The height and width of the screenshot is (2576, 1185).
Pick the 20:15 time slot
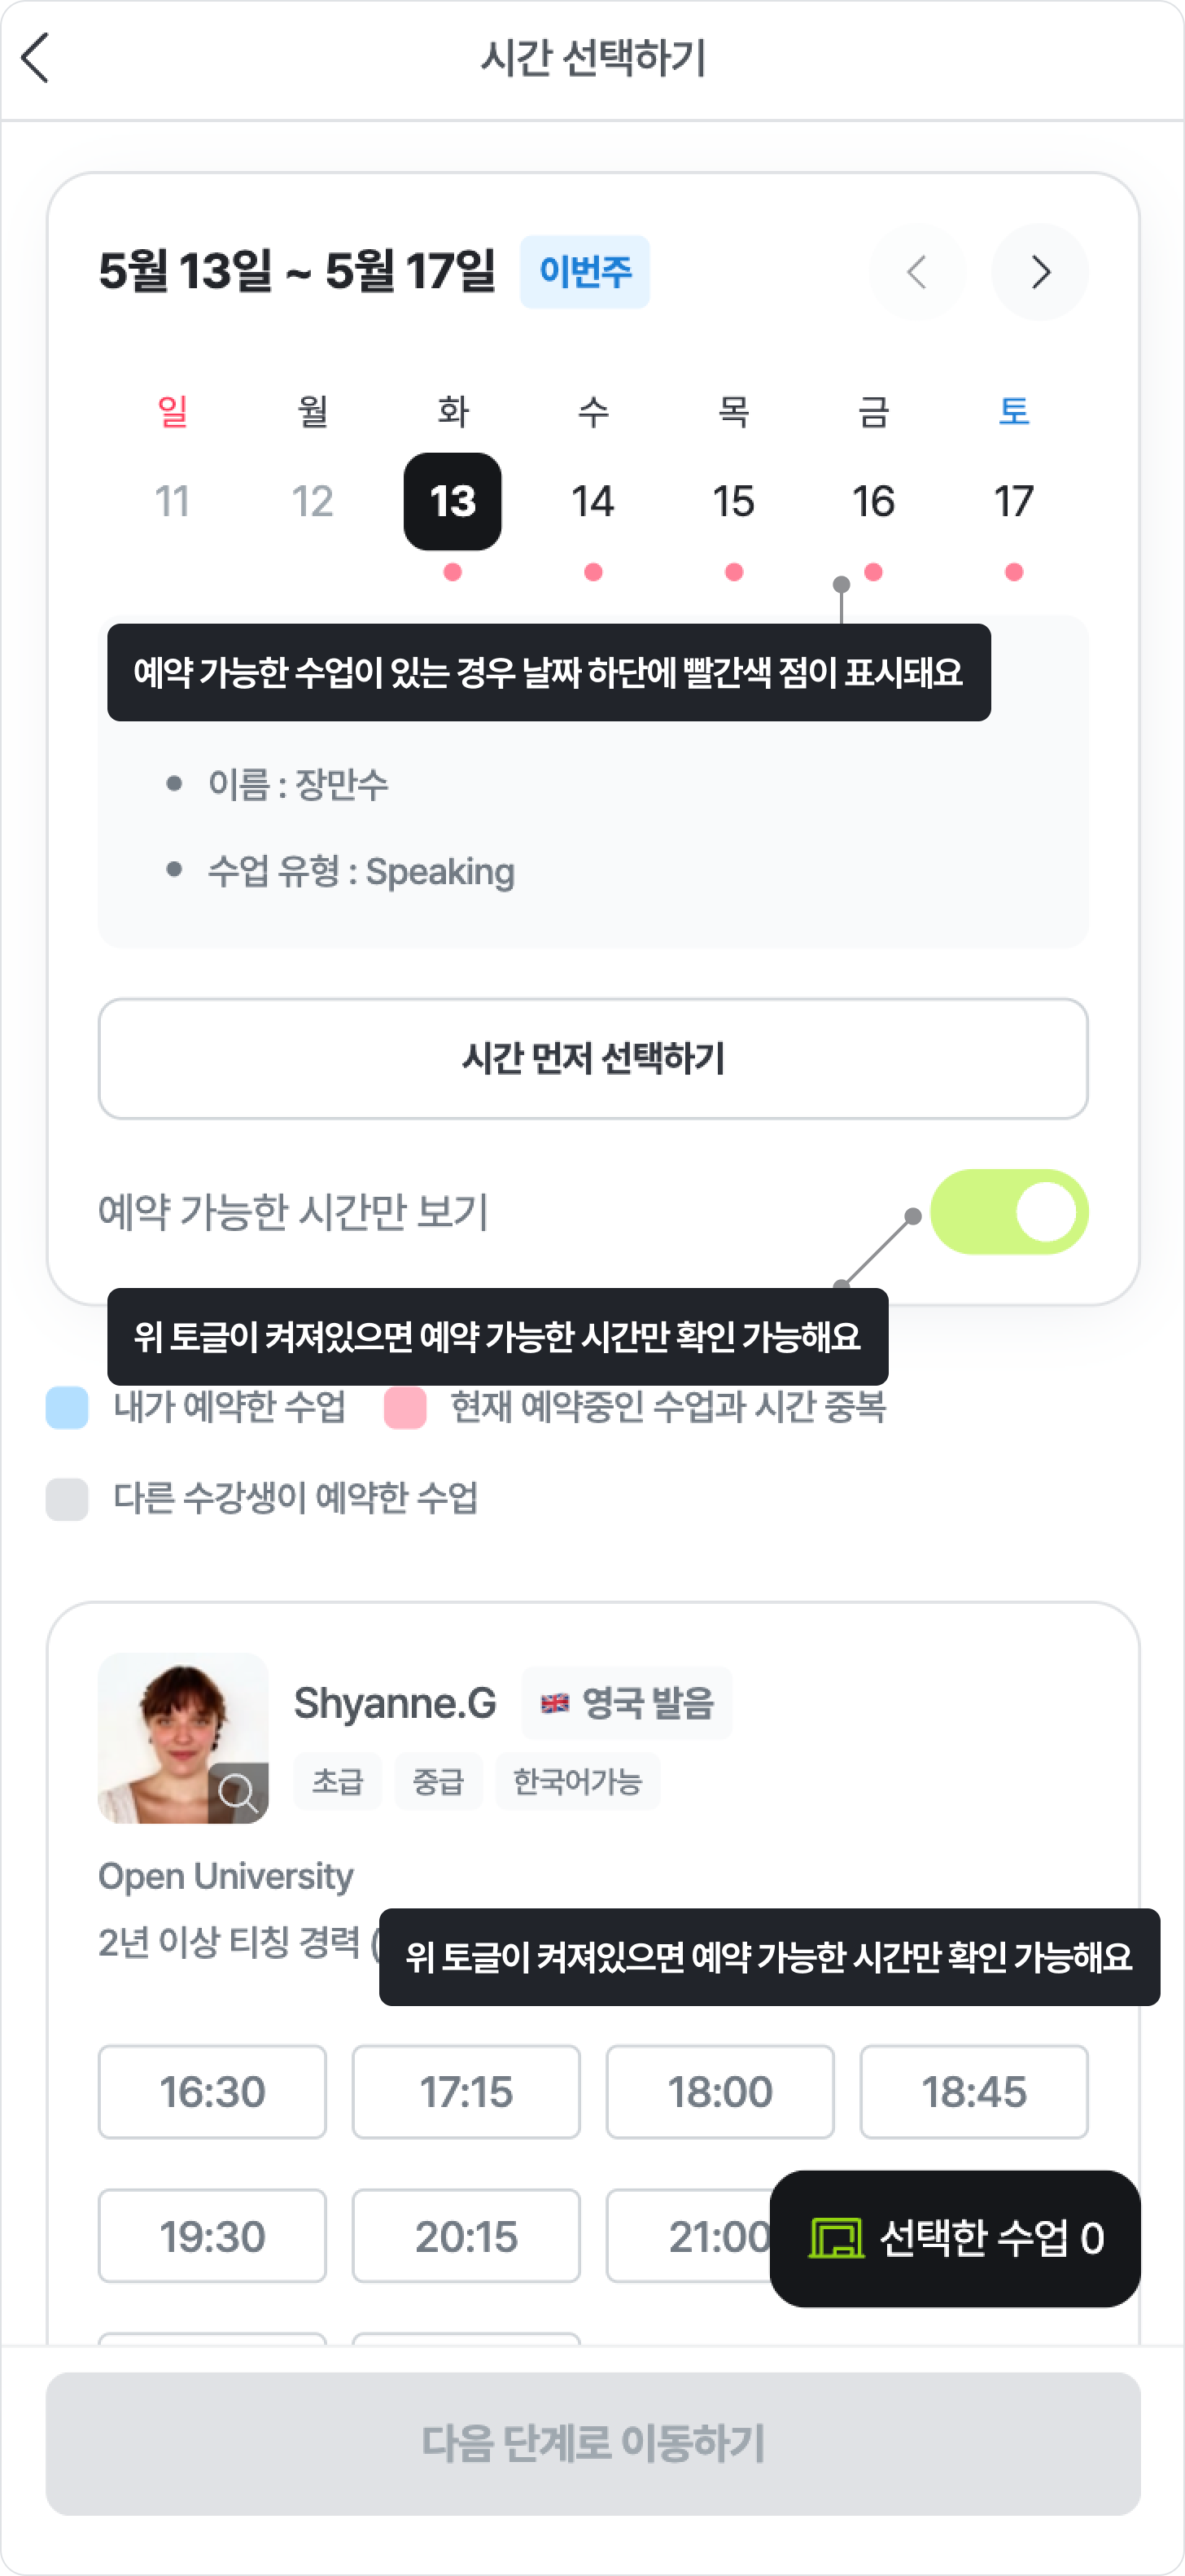coord(466,2236)
